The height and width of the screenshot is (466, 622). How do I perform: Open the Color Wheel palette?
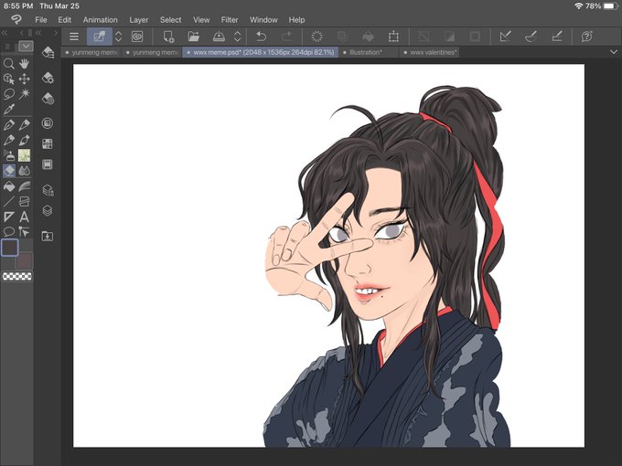[x=48, y=123]
